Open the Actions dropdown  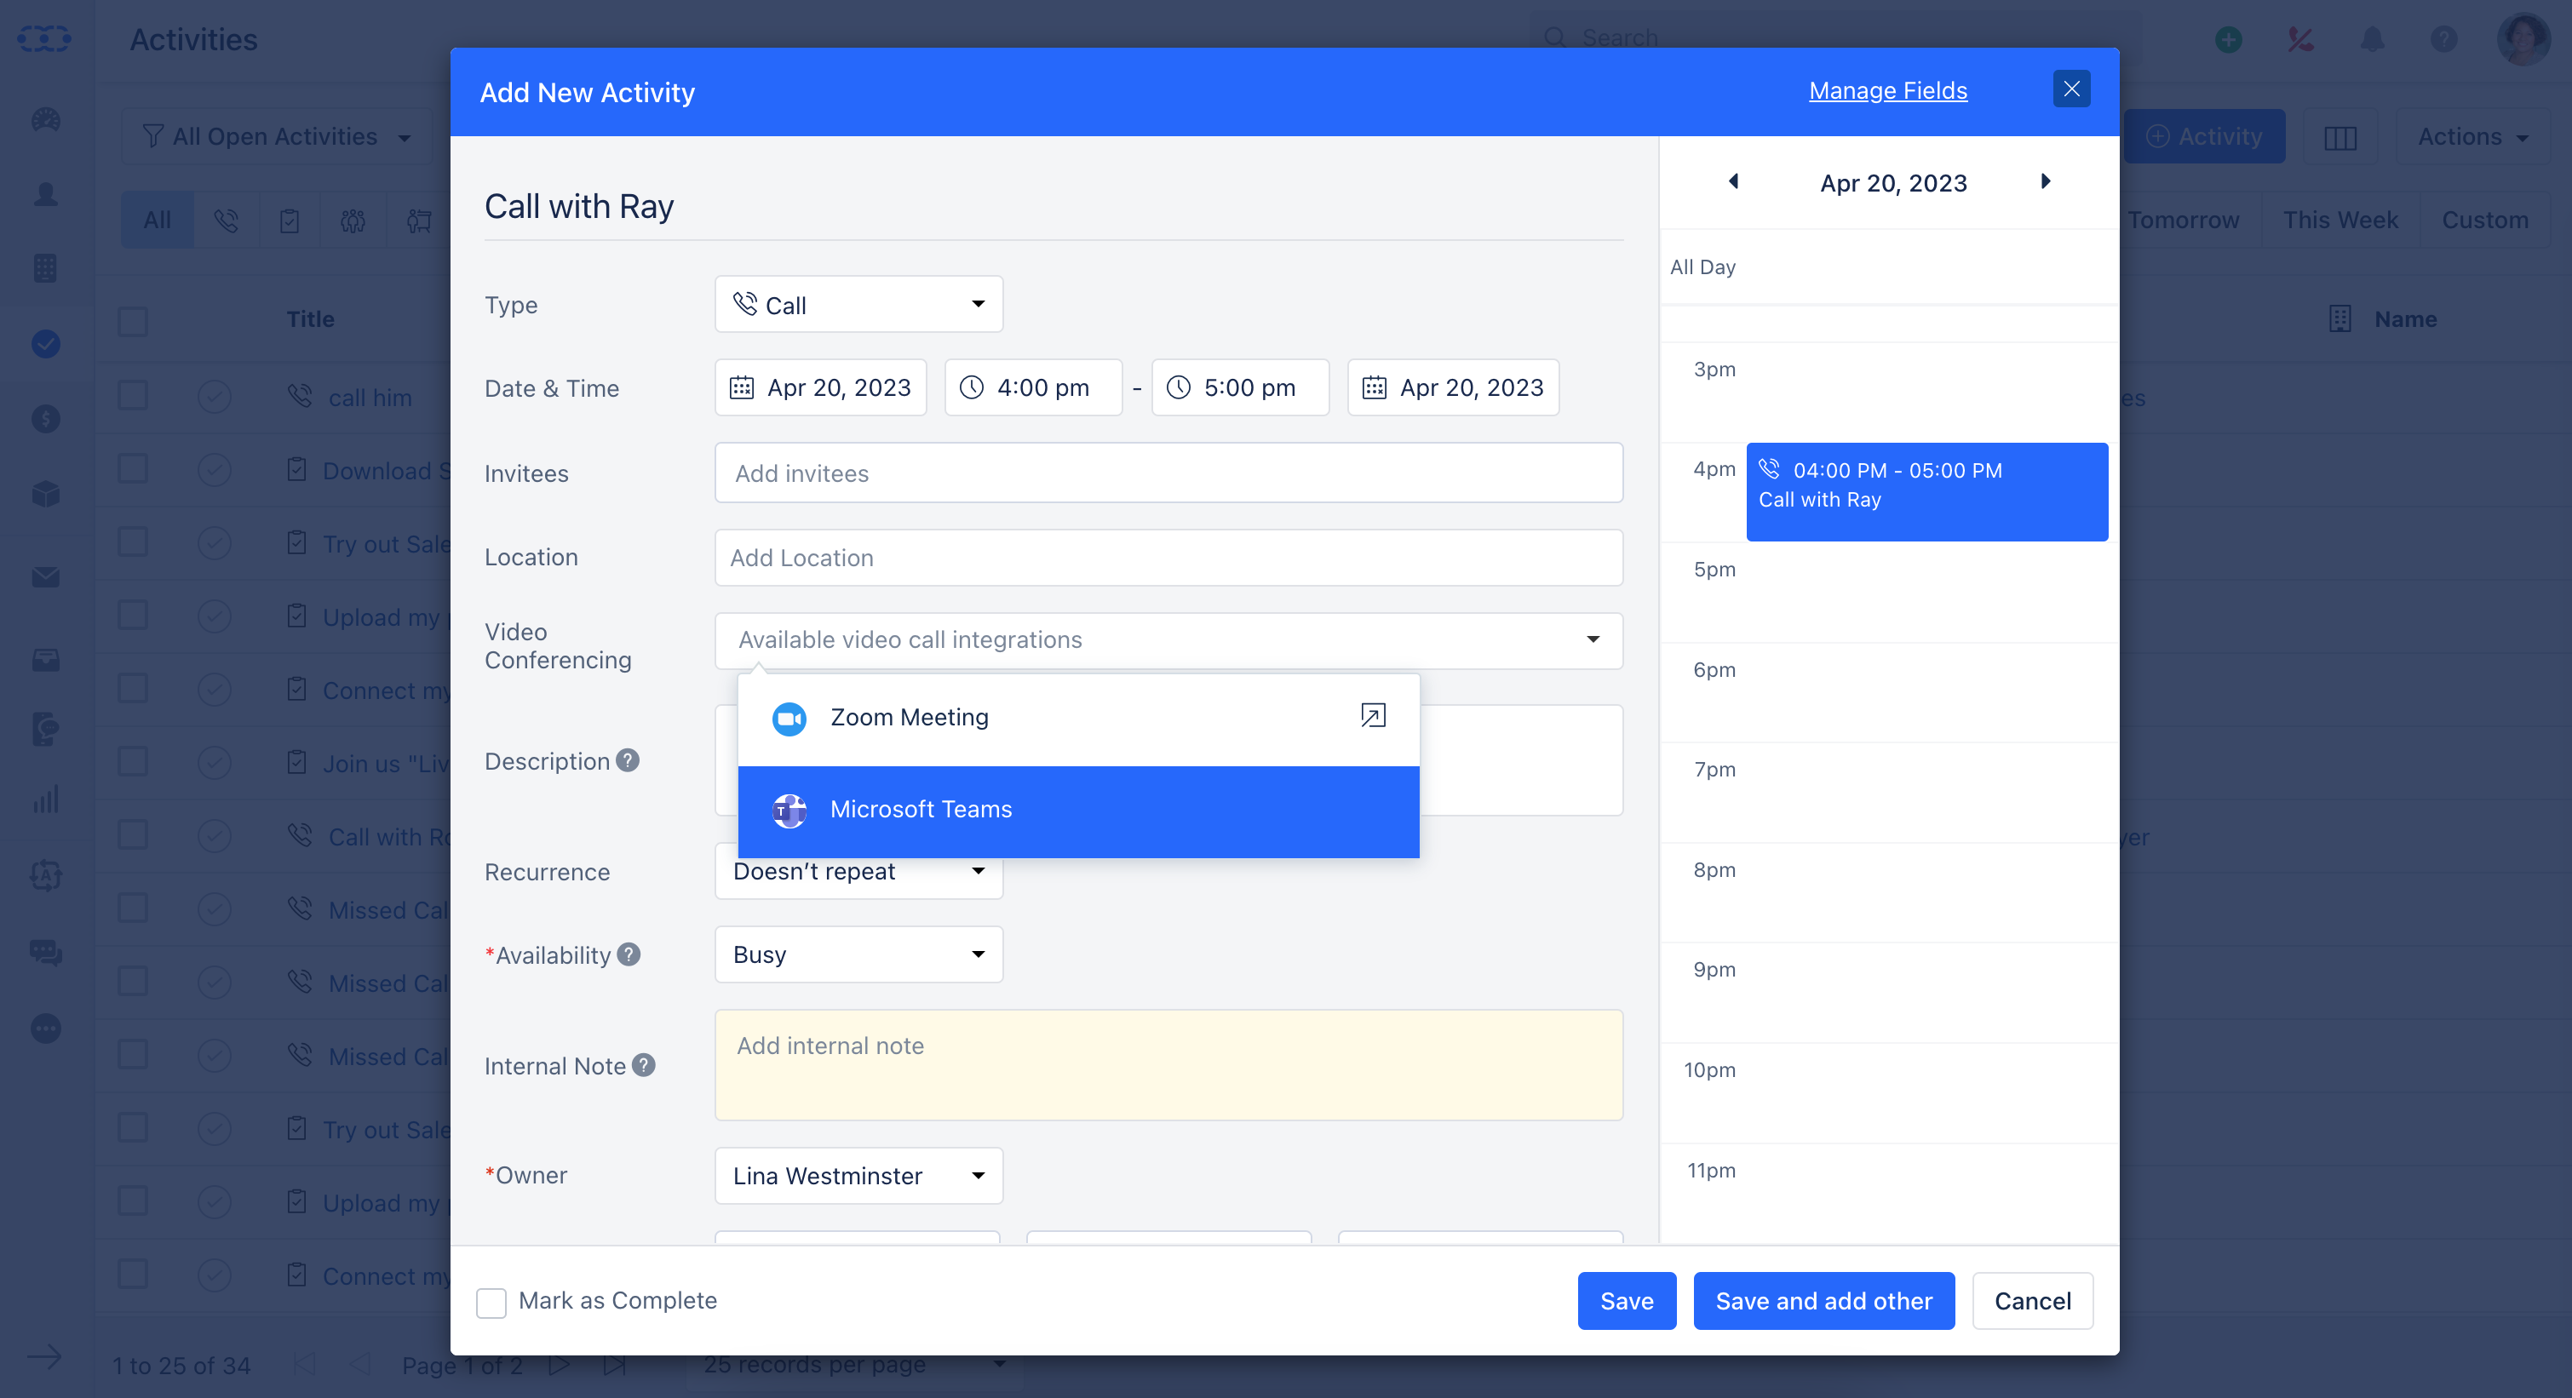pos(2472,137)
